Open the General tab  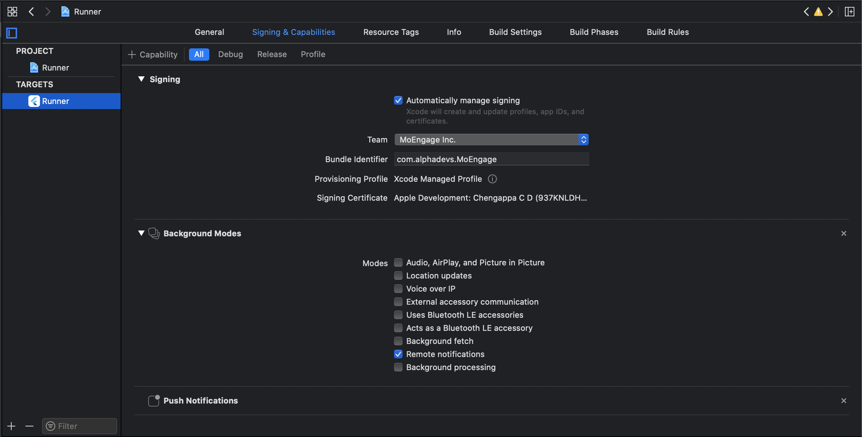pyautogui.click(x=209, y=32)
